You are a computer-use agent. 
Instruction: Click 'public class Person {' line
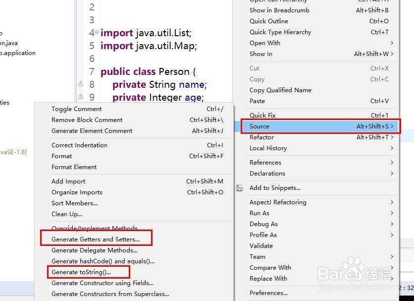(x=148, y=72)
